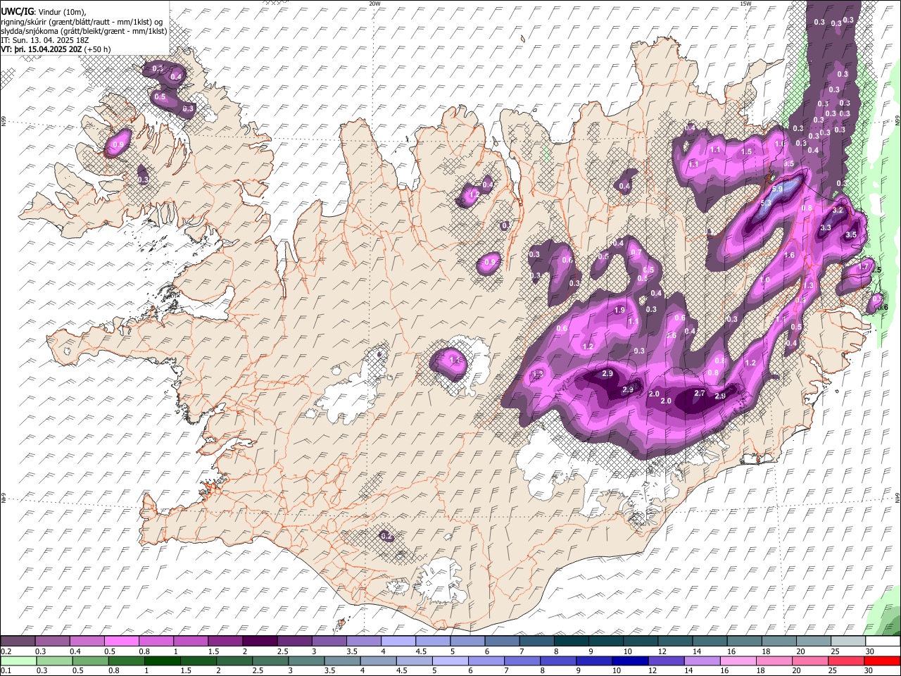Select the darkest purple 2 swatch, snow scale
Viewport: 901px width, 676px height.
pyautogui.click(x=260, y=641)
